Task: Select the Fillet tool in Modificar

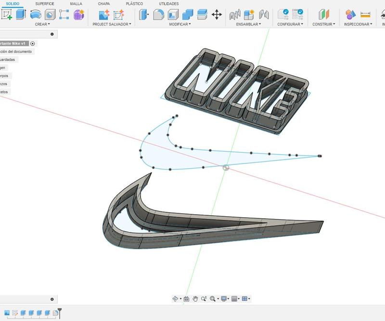Action: [x=158, y=14]
